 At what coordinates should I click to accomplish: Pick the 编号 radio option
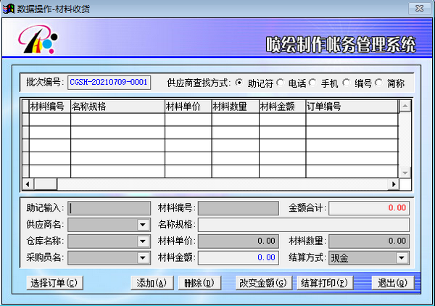point(347,83)
